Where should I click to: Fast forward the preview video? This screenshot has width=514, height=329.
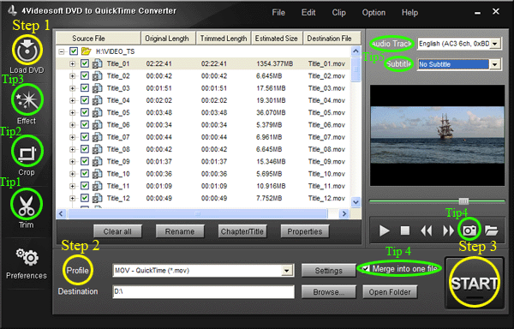point(448,230)
